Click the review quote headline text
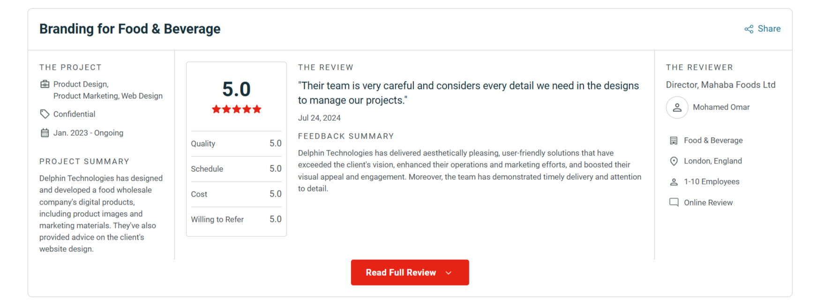This screenshot has width=817, height=308. pyautogui.click(x=468, y=93)
